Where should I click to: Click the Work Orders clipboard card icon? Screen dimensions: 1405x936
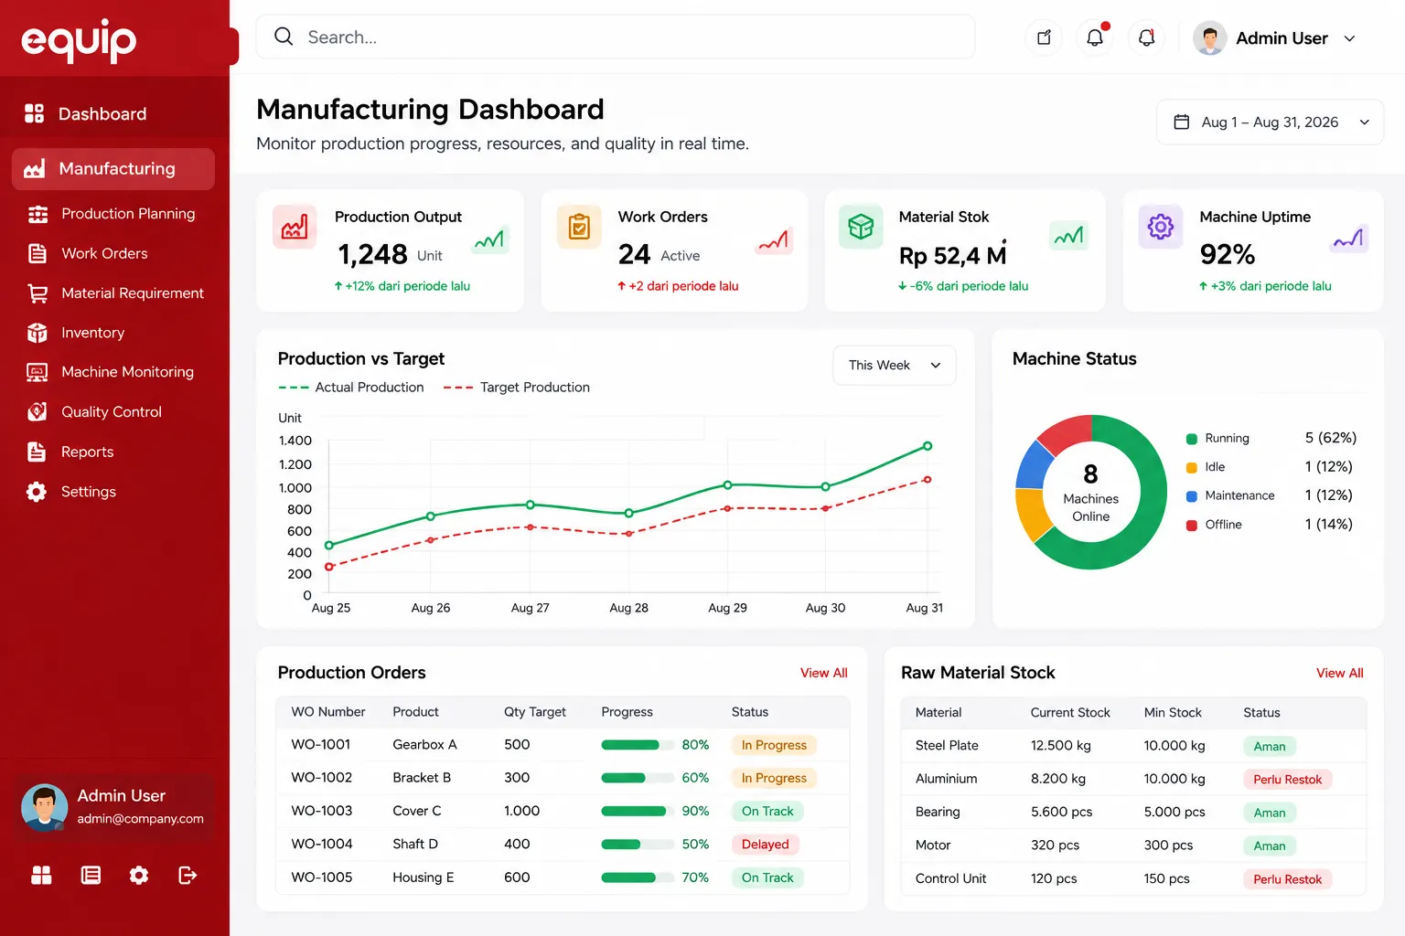[580, 227]
